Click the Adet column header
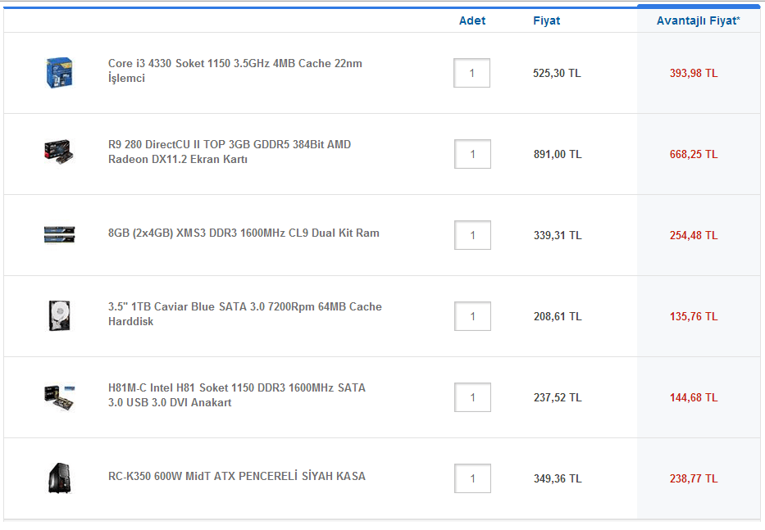The image size is (765, 530). tap(472, 20)
